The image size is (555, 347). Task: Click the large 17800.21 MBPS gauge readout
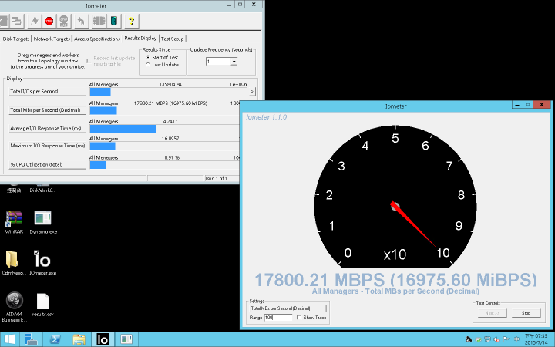pyautogui.click(x=395, y=280)
